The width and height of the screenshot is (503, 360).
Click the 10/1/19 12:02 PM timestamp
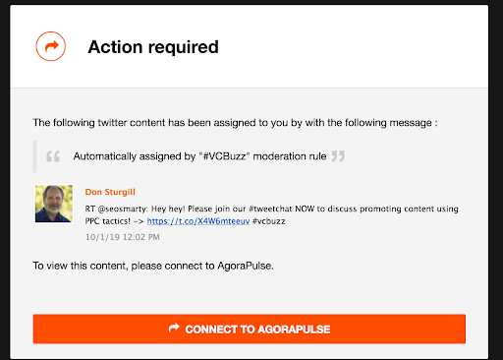tap(123, 237)
